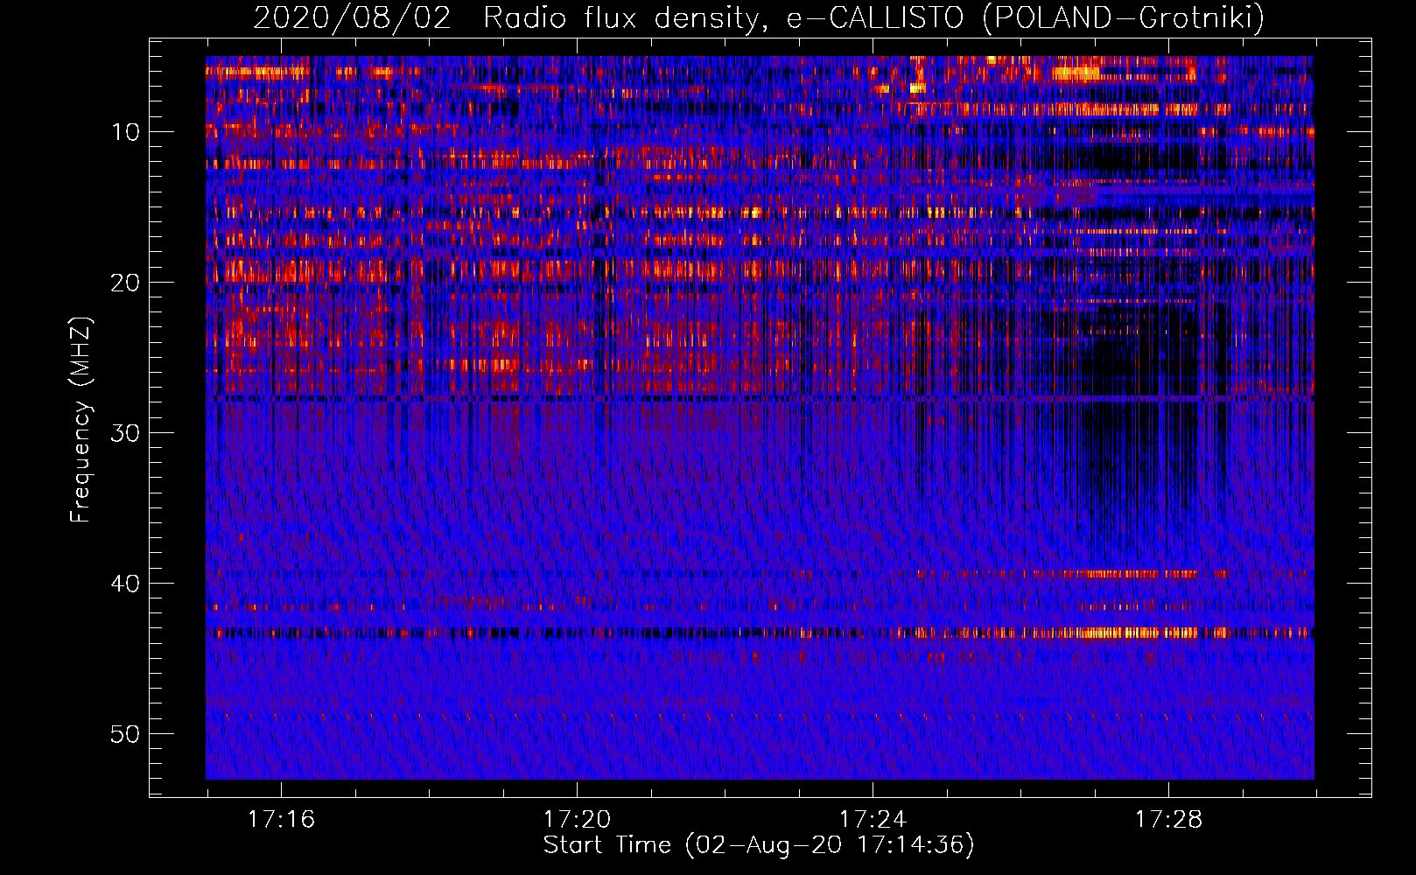The height and width of the screenshot is (875, 1416).
Task: Click the 10 MHz frequency tick label
Action: [126, 132]
